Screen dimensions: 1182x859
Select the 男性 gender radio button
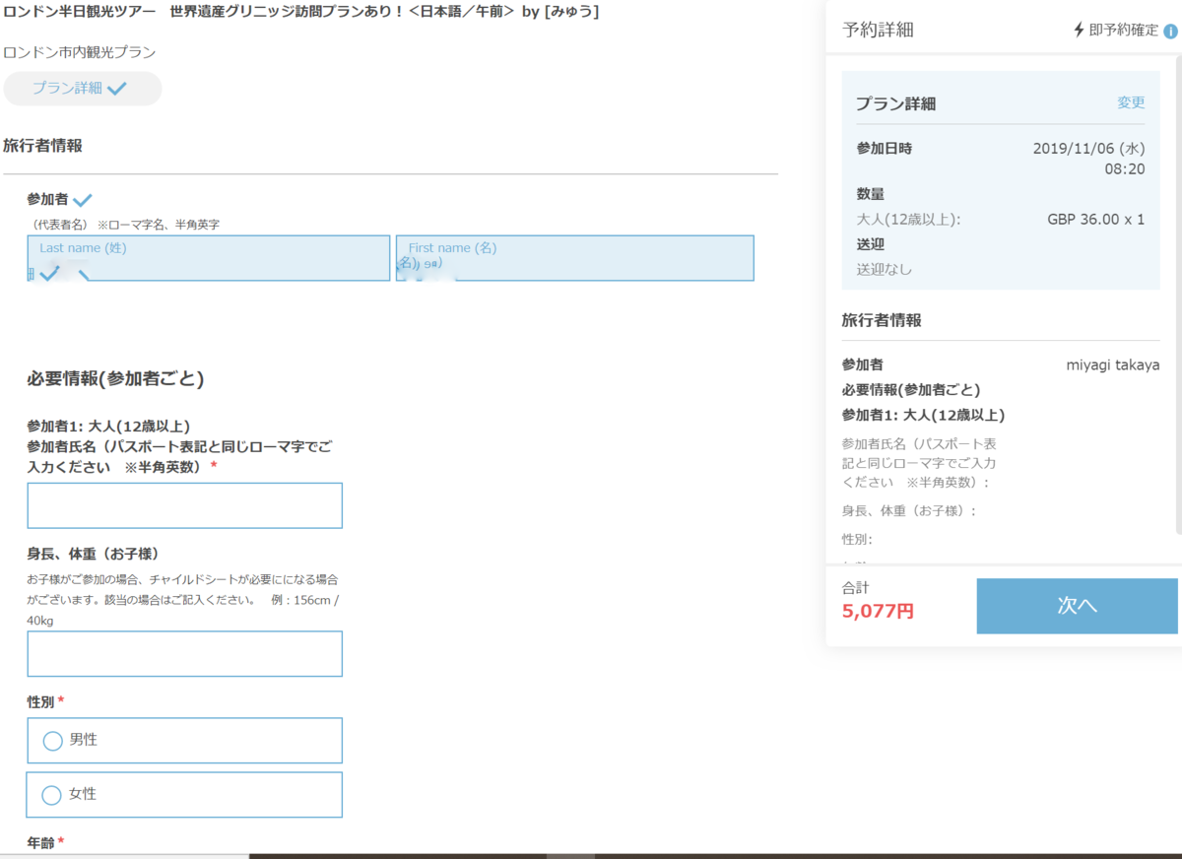[x=52, y=740]
